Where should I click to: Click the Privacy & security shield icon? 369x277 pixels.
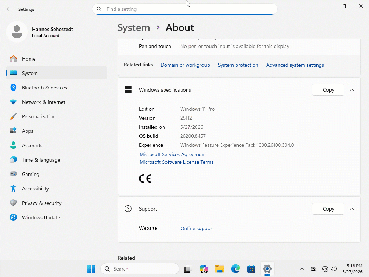point(13,203)
